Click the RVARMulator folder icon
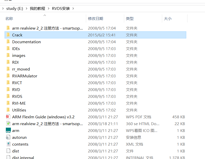 point(8,76)
